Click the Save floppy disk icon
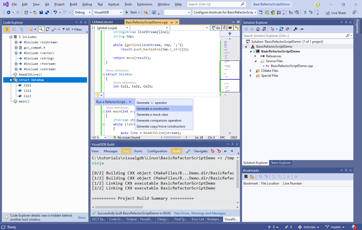The image size is (362, 230). pos(41,12)
